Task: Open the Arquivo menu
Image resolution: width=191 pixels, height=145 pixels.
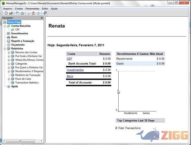Action: (x=8, y=9)
